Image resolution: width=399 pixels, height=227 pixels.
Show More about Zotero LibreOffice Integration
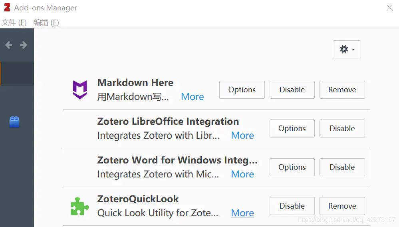pyautogui.click(x=242, y=135)
